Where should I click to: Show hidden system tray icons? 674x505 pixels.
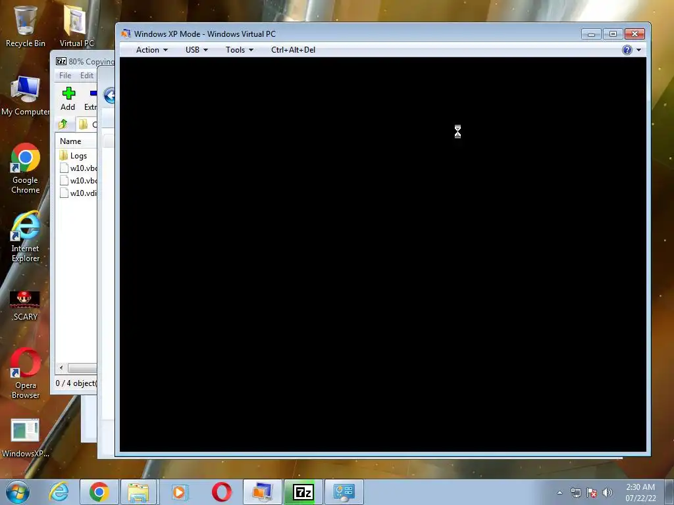click(559, 493)
